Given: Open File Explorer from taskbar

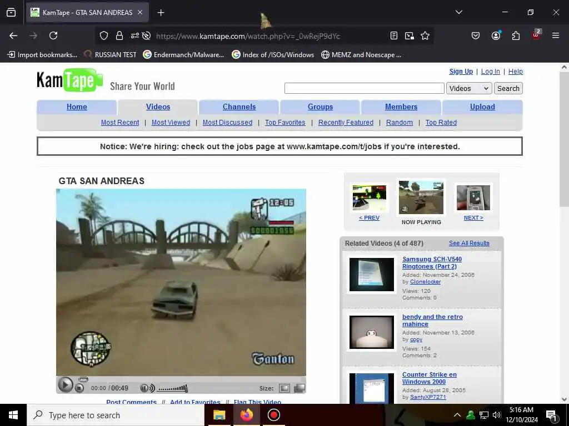Looking at the screenshot, I should pos(219,415).
